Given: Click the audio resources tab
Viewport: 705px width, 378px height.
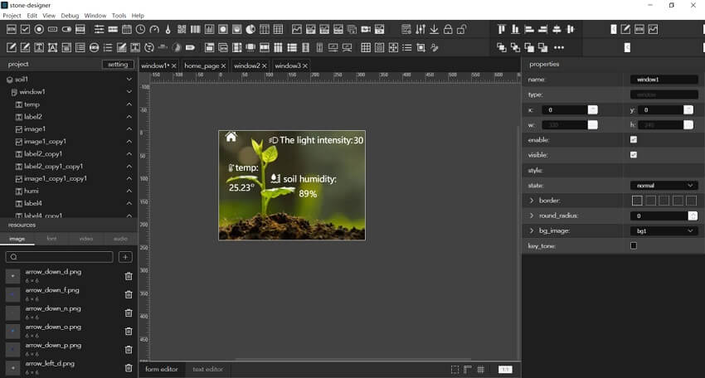Looking at the screenshot, I should (x=120, y=239).
